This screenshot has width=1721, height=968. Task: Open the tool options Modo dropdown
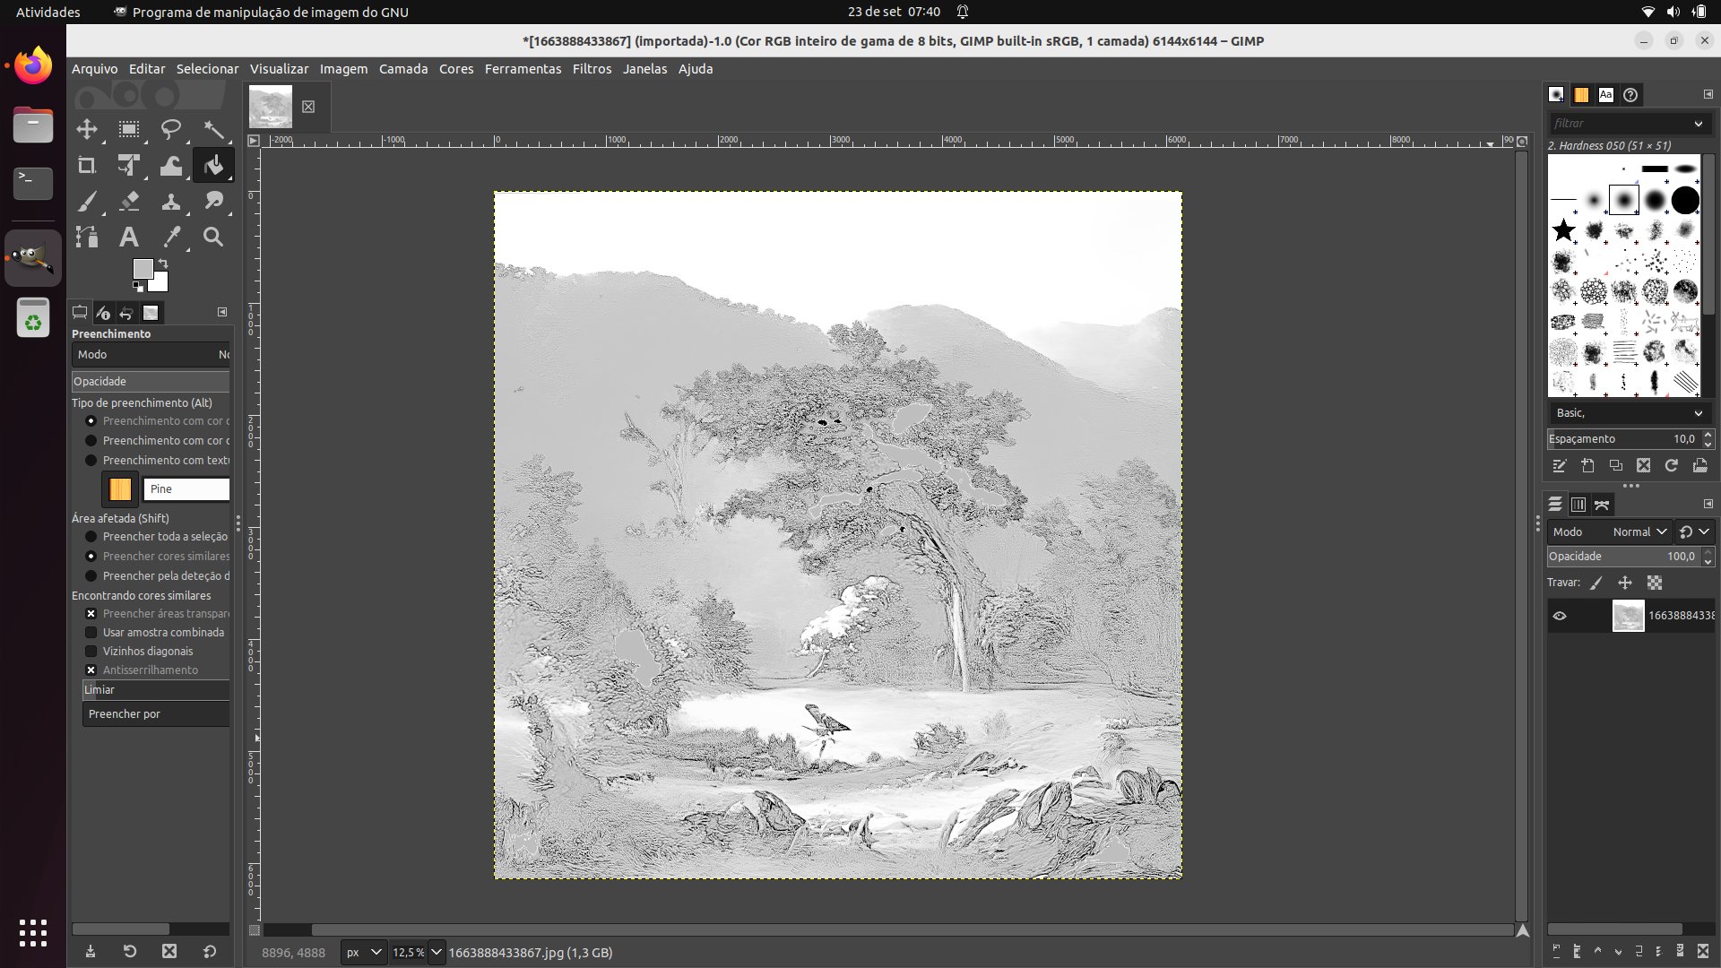click(151, 355)
